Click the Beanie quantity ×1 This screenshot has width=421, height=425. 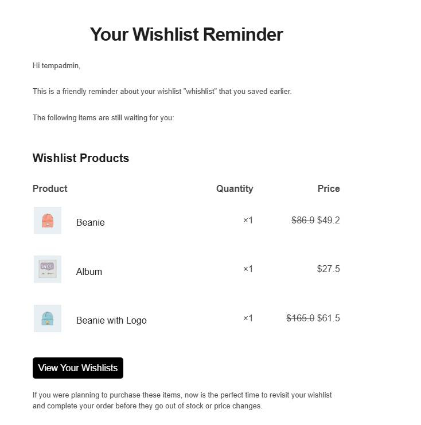[248, 221]
